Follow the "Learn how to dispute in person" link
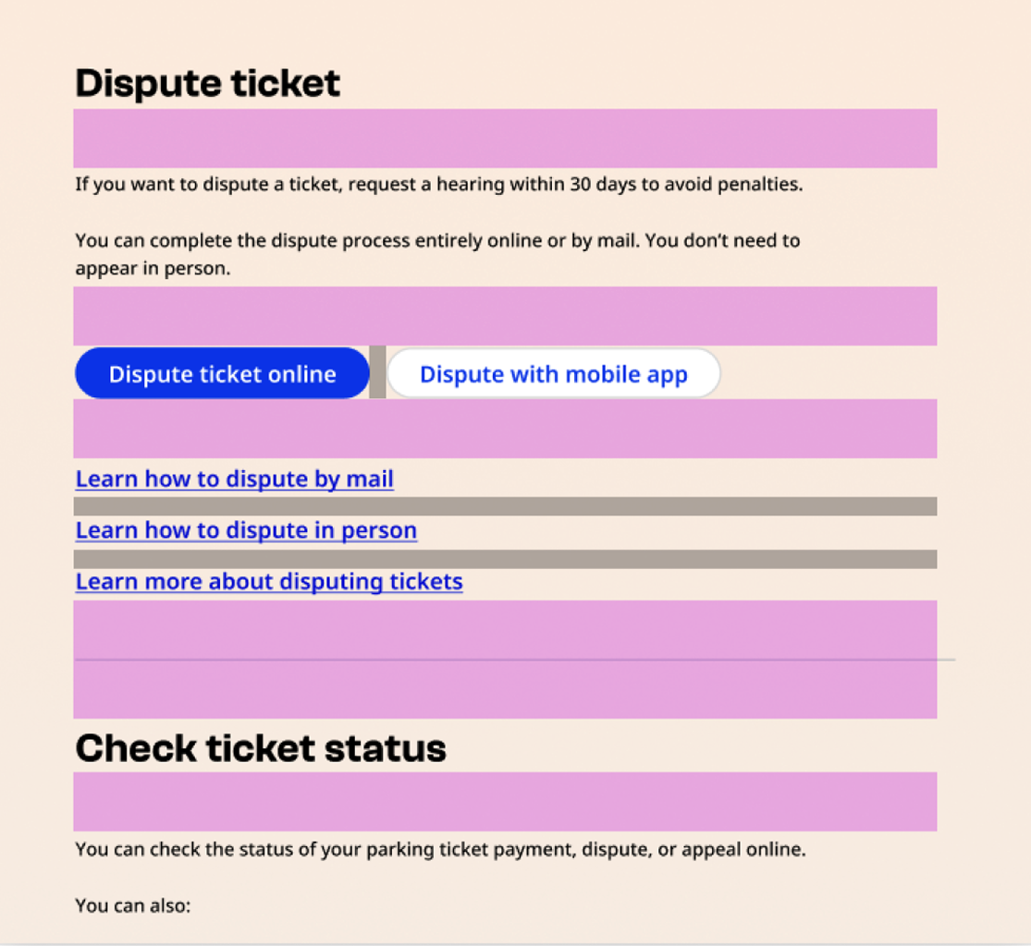The height and width of the screenshot is (946, 1031). (x=245, y=529)
